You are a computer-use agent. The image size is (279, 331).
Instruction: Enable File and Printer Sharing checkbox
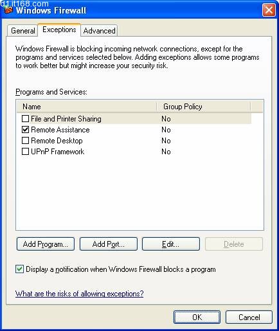[x=25, y=118]
